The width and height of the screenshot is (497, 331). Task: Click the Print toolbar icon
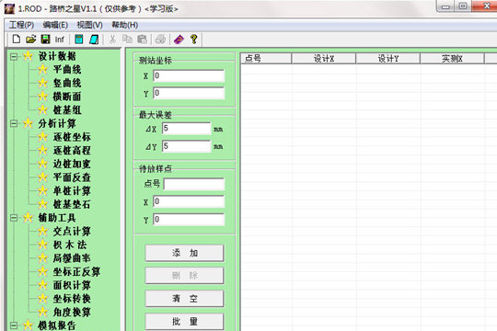pyautogui.click(x=160, y=40)
